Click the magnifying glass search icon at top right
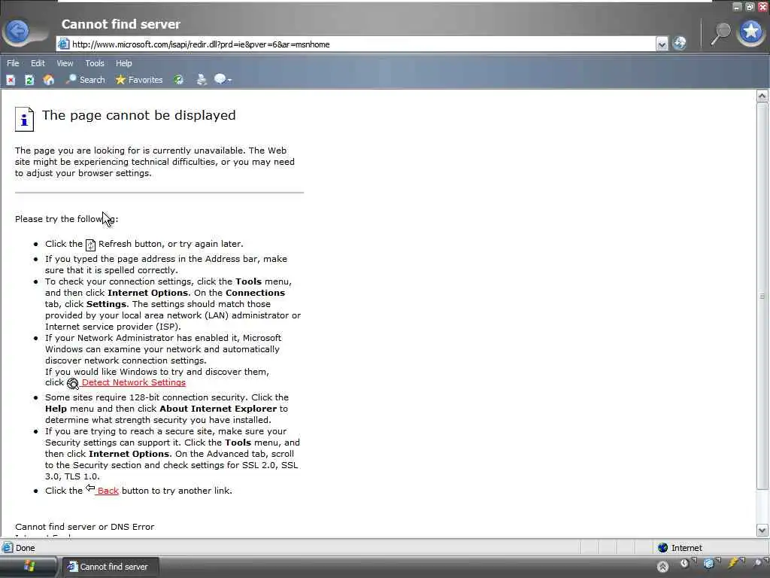 pos(721,33)
